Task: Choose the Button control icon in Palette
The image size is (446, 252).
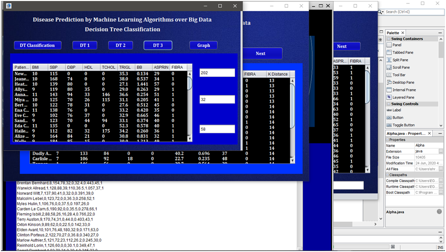Action: pos(389,118)
